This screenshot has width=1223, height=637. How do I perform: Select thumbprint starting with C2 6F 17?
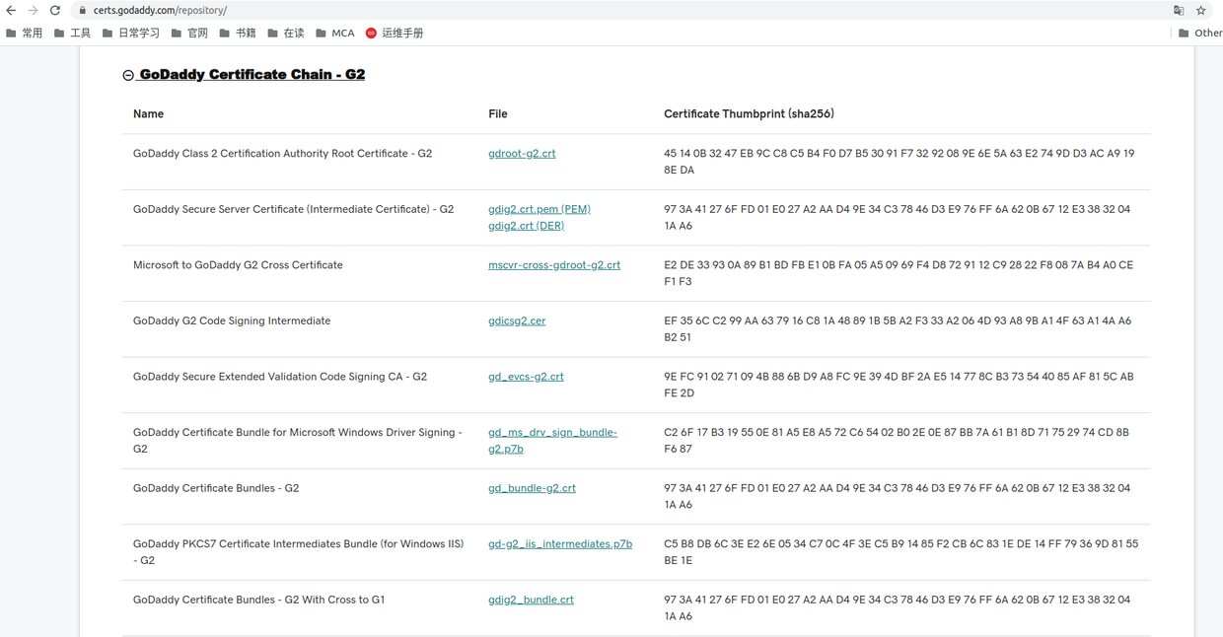pos(897,441)
